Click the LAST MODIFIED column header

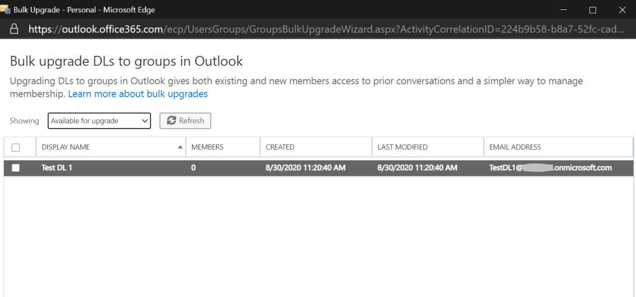click(x=402, y=147)
